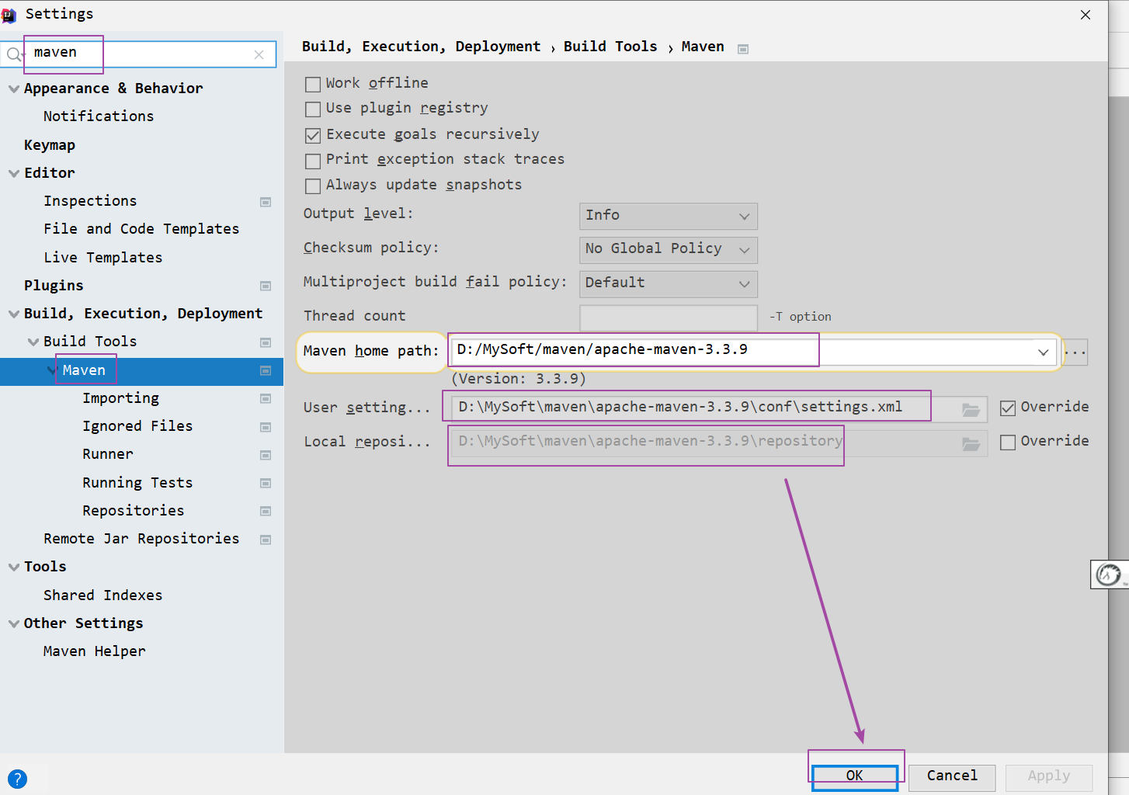Screen dimensions: 1129x795
Task: Click the help question mark icon
Action: (x=17, y=779)
